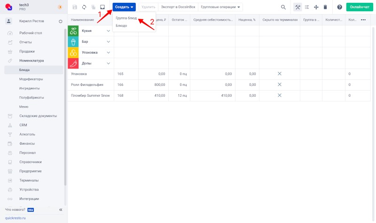Open Персонал in sidebar
This screenshot has height=223, width=376.
[x=28, y=153]
